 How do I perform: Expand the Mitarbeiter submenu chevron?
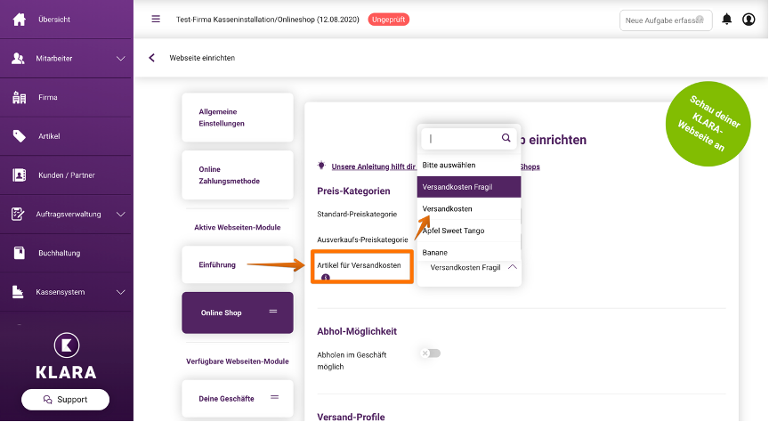coord(121,59)
